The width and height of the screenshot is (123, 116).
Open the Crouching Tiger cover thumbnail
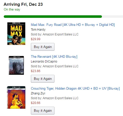click(x=16, y=97)
